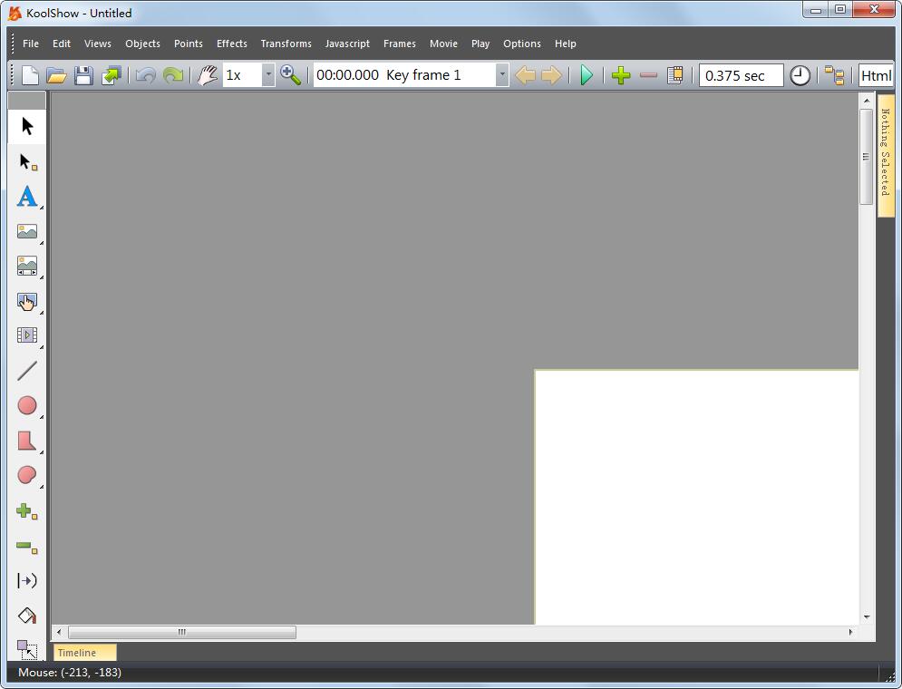The image size is (902, 689).
Task: Click the horizontal scrollbar thumb
Action: click(x=182, y=632)
